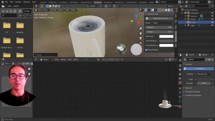Open the Options dropdown in viewport header
The image size is (215, 121).
[x=172, y=6]
